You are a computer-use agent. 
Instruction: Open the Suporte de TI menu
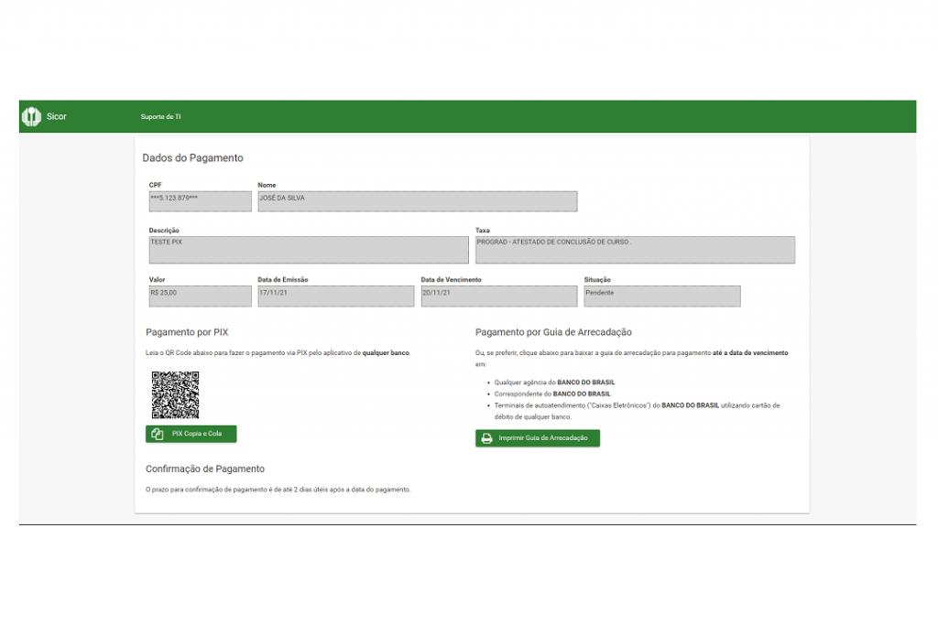point(160,117)
